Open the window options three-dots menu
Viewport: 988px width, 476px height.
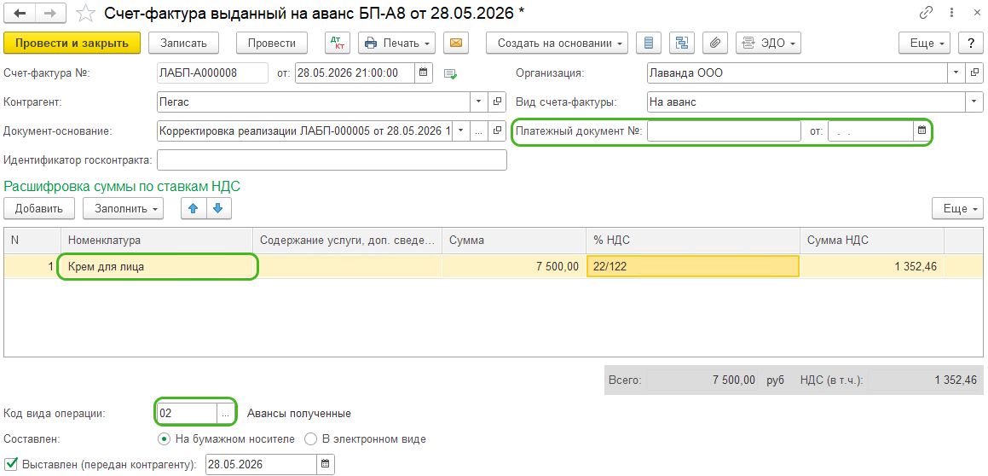(950, 13)
